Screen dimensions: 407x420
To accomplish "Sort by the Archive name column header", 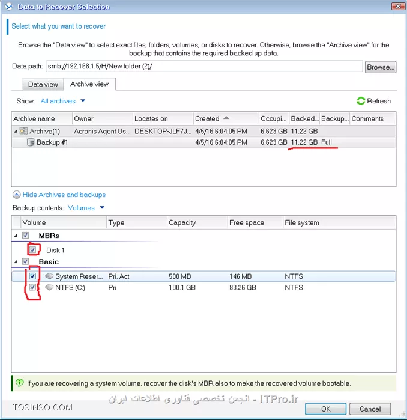I will tap(42, 118).
